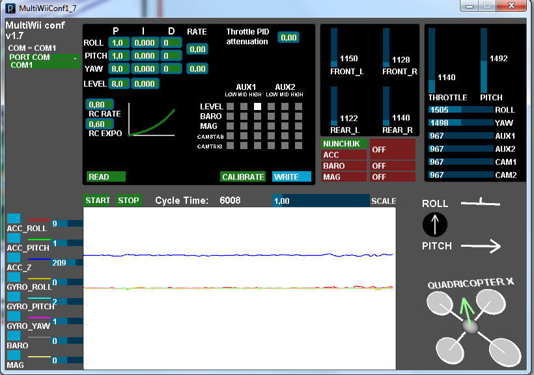Toggle the BARO graph visibility square
Viewport: 534px width, 375px height.
click(x=14, y=335)
